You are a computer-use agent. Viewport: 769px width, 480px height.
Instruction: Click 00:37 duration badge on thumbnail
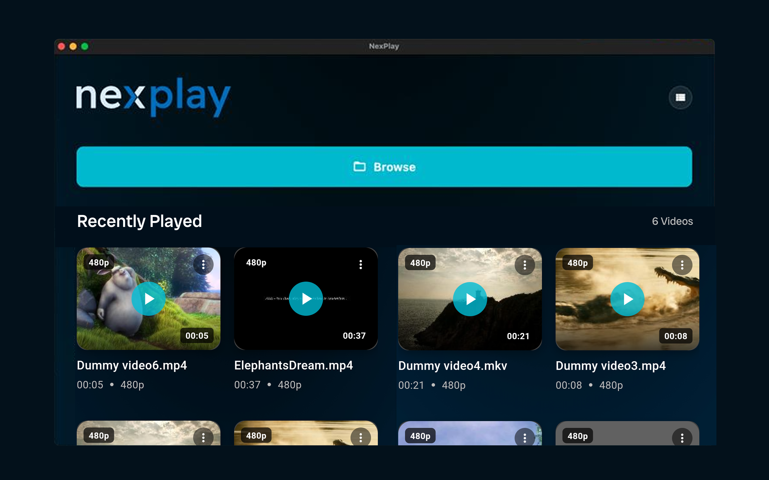pyautogui.click(x=354, y=335)
